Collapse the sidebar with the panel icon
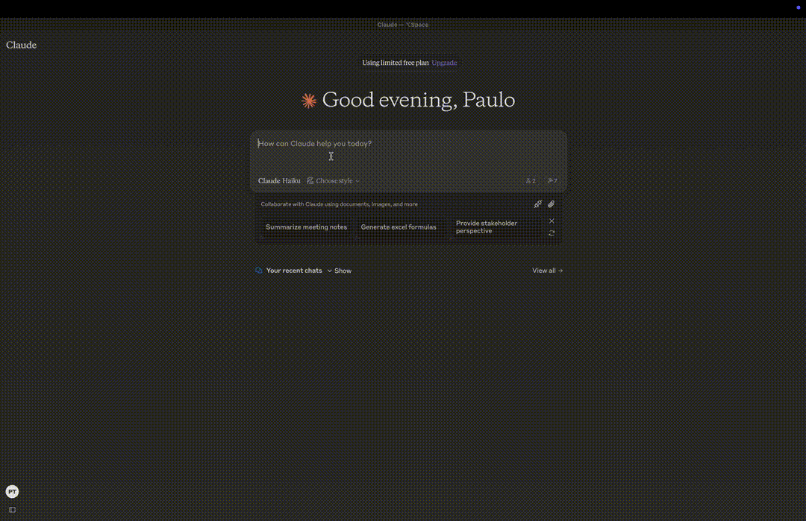This screenshot has height=521, width=806. pyautogui.click(x=12, y=509)
